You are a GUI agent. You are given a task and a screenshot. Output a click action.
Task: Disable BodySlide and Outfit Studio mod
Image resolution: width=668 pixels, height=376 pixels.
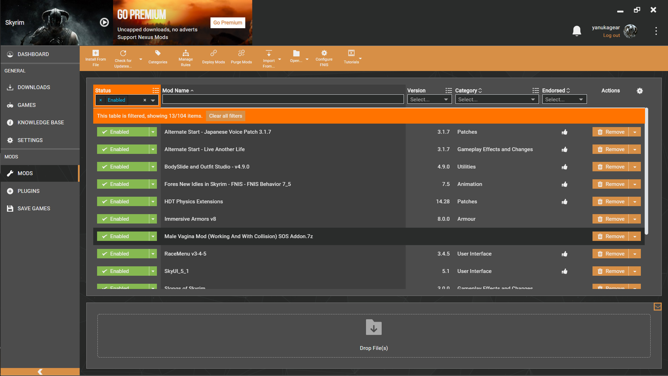[123, 167]
